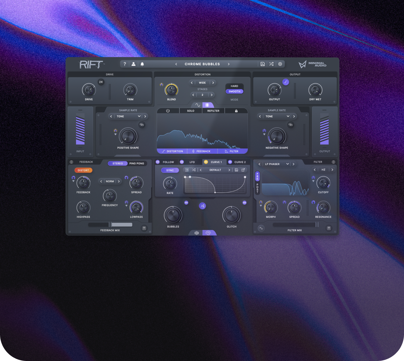Set the filter position to POST
Image resolution: width=404 pixels, height=361 pixels.
pyautogui.click(x=258, y=188)
